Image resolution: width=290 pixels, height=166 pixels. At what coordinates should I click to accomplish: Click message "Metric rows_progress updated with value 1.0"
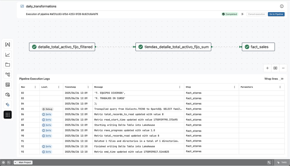pos(125,130)
